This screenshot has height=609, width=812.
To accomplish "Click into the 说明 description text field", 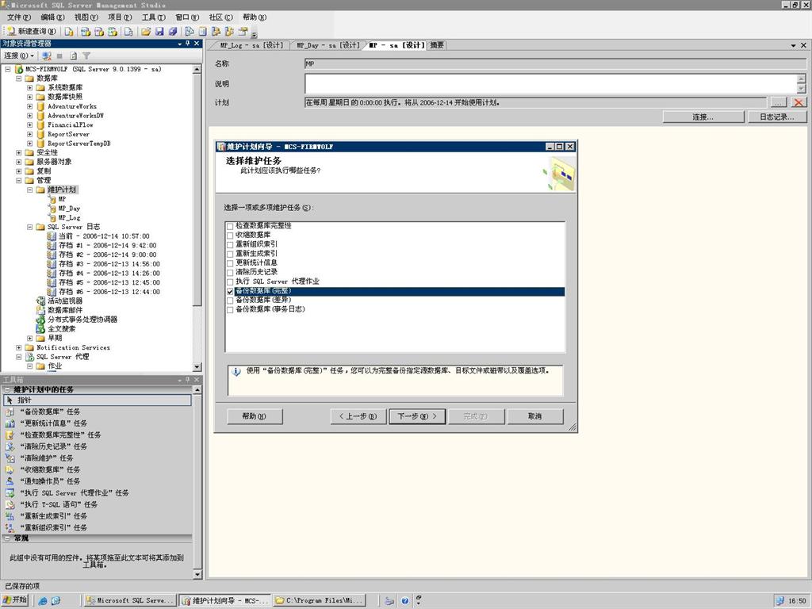I will click(x=551, y=84).
